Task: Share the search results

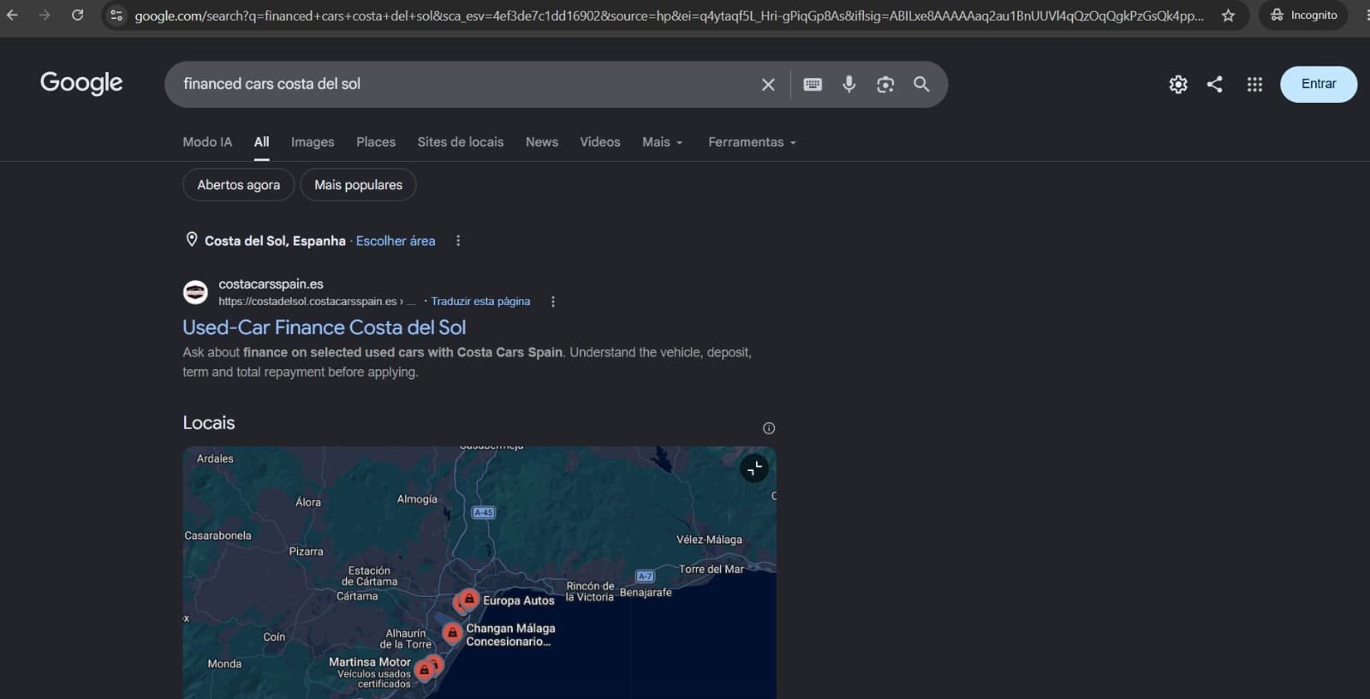Action: pyautogui.click(x=1214, y=84)
